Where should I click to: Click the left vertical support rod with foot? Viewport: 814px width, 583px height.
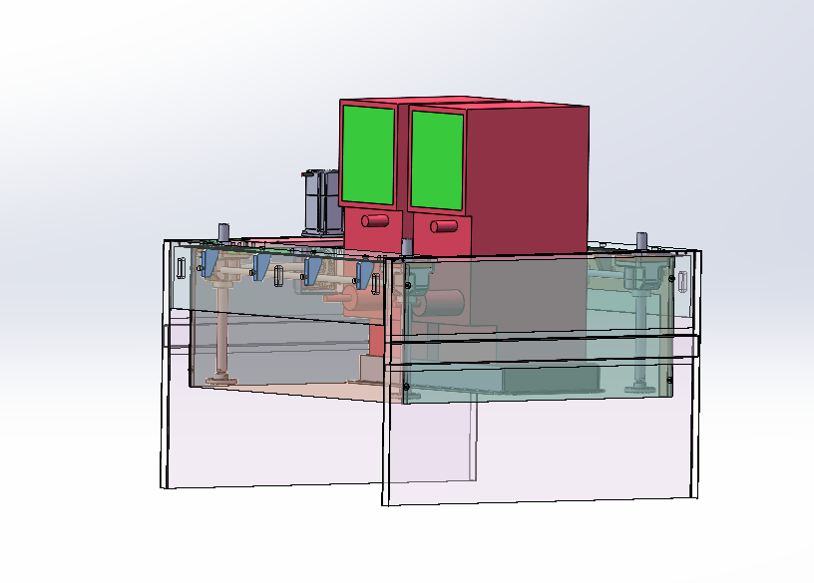(221, 329)
